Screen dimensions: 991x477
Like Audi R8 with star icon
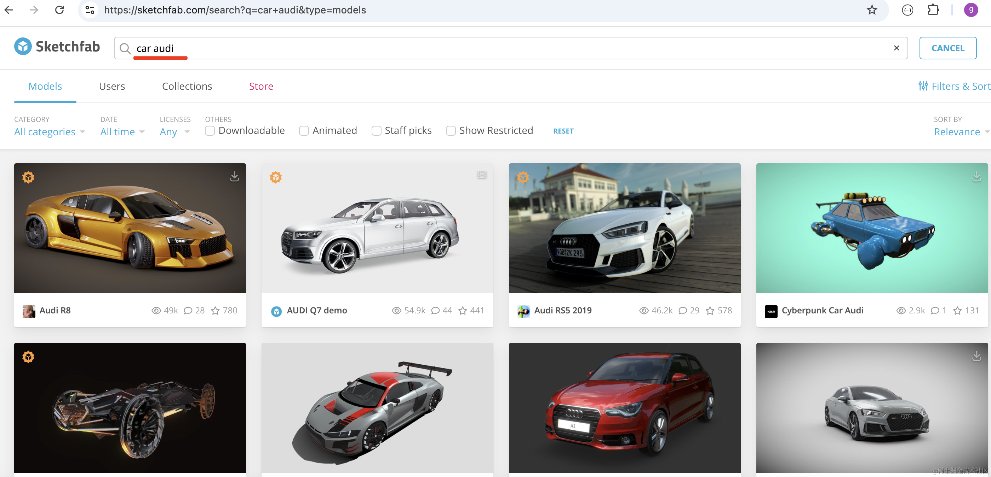click(x=216, y=311)
